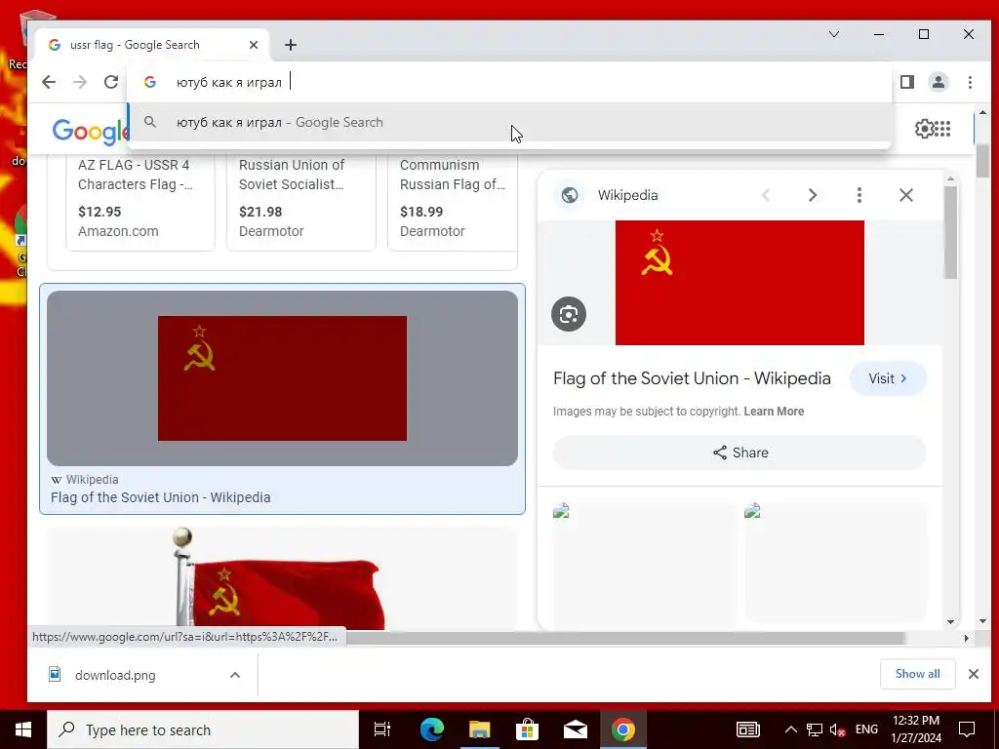The width and height of the screenshot is (999, 749).
Task: Click the forward navigation arrow
Action: click(x=80, y=82)
